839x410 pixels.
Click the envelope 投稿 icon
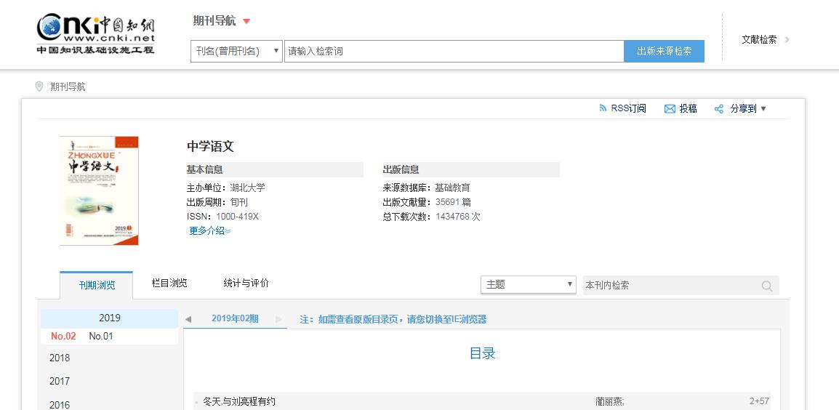(x=670, y=108)
